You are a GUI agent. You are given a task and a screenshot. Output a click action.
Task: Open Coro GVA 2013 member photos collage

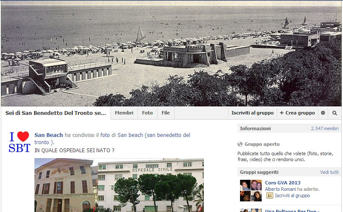coord(251,190)
